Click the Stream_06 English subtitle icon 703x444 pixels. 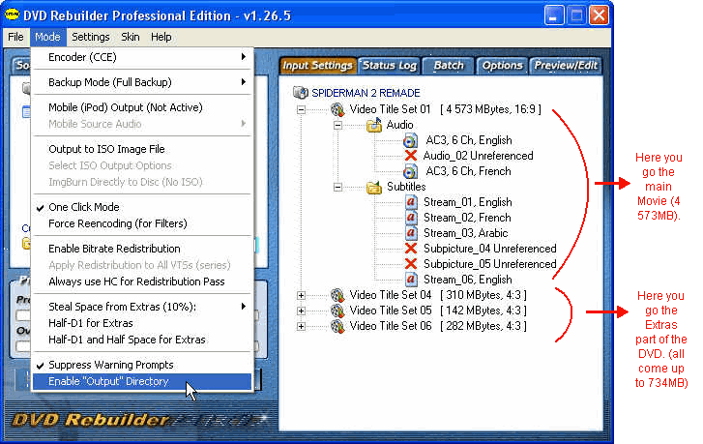click(411, 280)
